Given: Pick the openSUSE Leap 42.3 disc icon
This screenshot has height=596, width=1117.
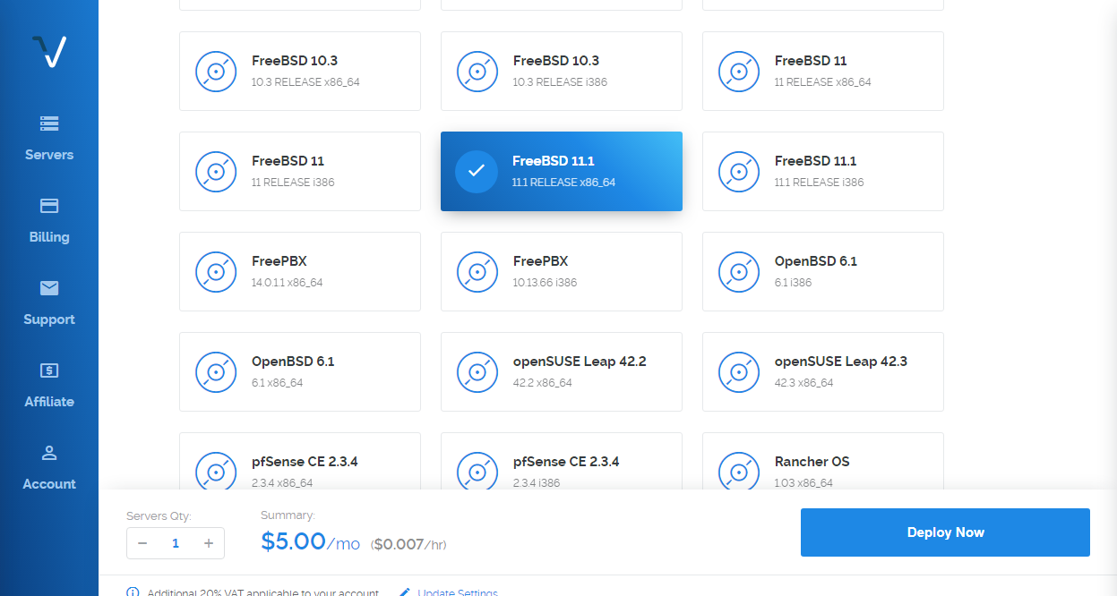Looking at the screenshot, I should tap(739, 372).
